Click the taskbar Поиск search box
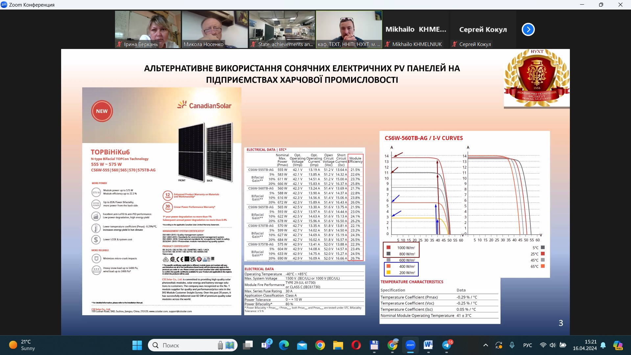Viewport: 631px width, 355px height. pyautogui.click(x=193, y=345)
